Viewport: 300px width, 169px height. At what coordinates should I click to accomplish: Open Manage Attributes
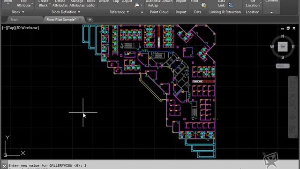pyautogui.click(x=77, y=3)
